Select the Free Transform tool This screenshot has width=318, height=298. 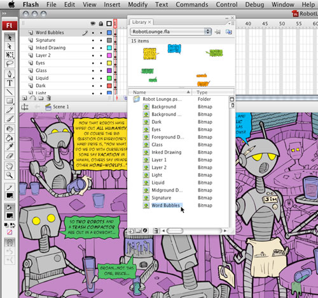tap(10, 55)
